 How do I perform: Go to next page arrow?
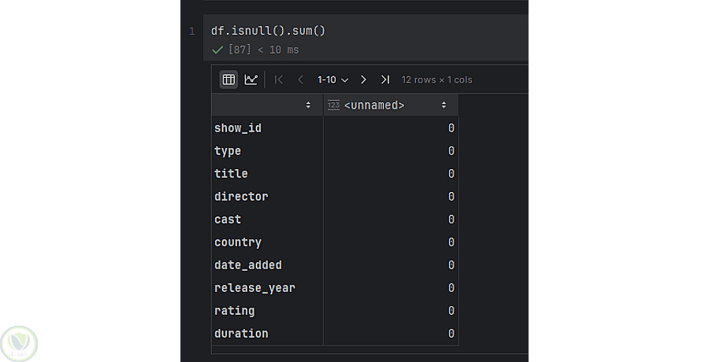pyautogui.click(x=363, y=79)
